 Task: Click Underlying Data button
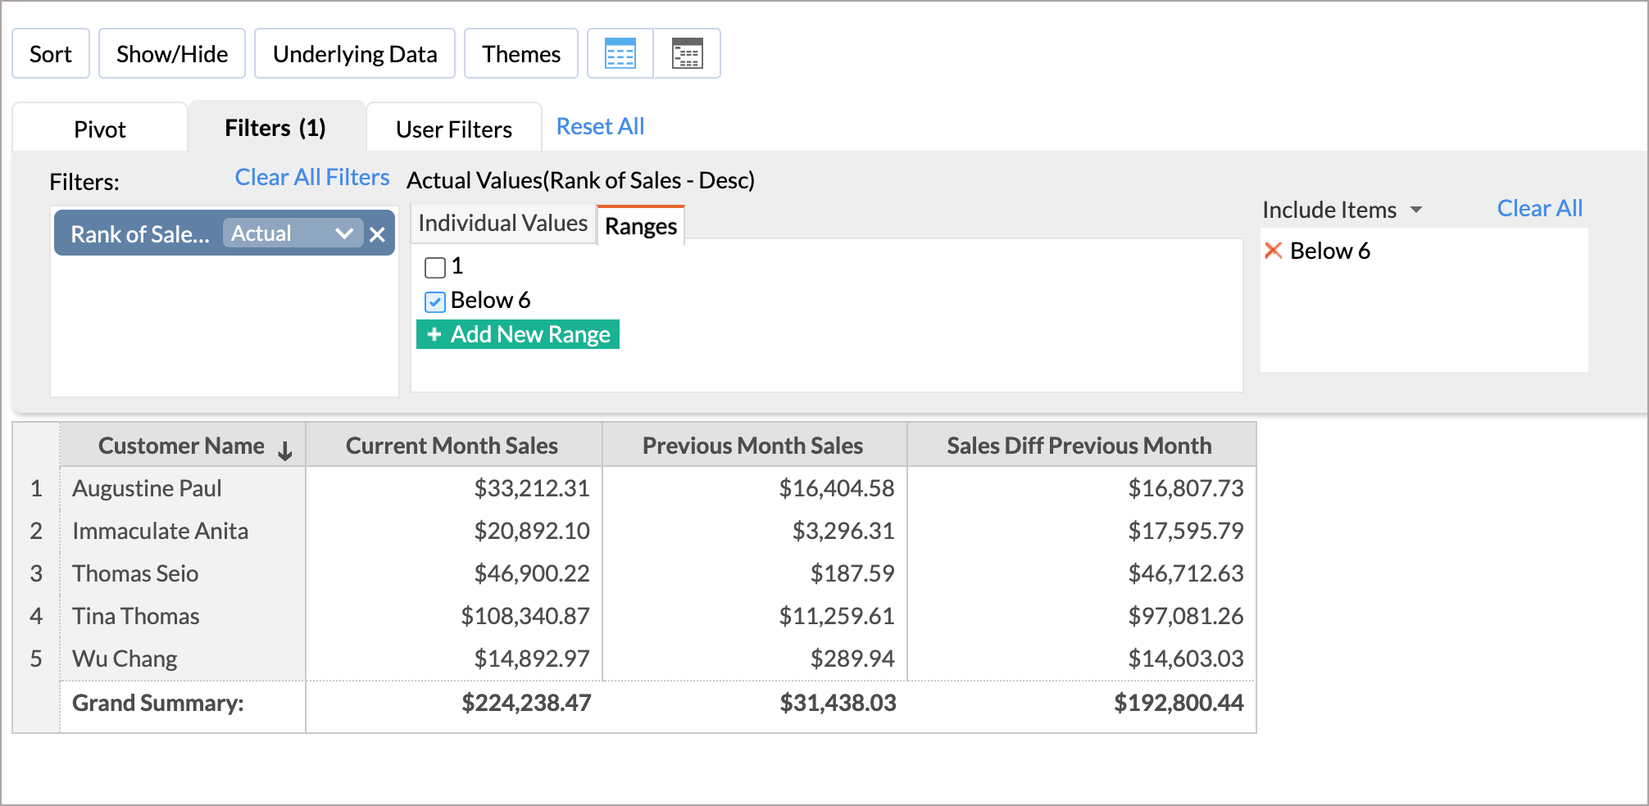(x=355, y=54)
